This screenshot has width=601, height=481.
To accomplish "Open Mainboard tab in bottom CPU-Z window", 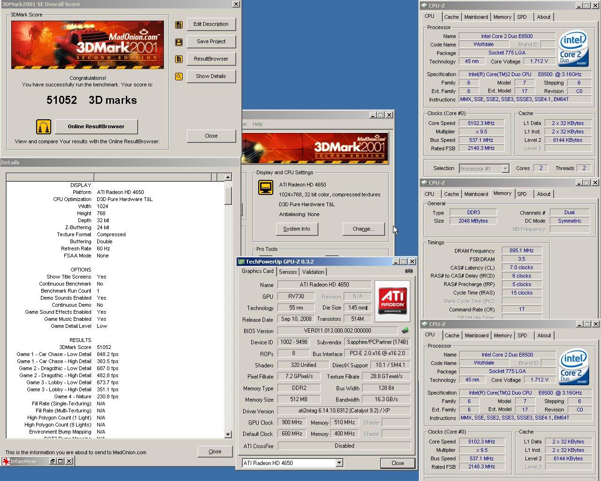I will [477, 335].
